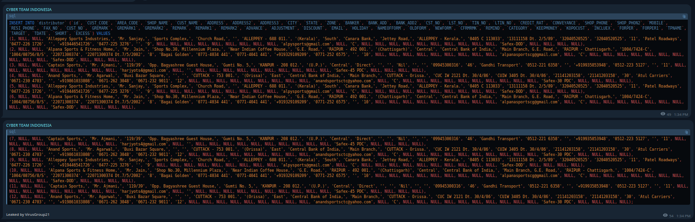Click the 'INSERT INTO' keyword in the first block
695x222 pixels.
(x=22, y=23)
